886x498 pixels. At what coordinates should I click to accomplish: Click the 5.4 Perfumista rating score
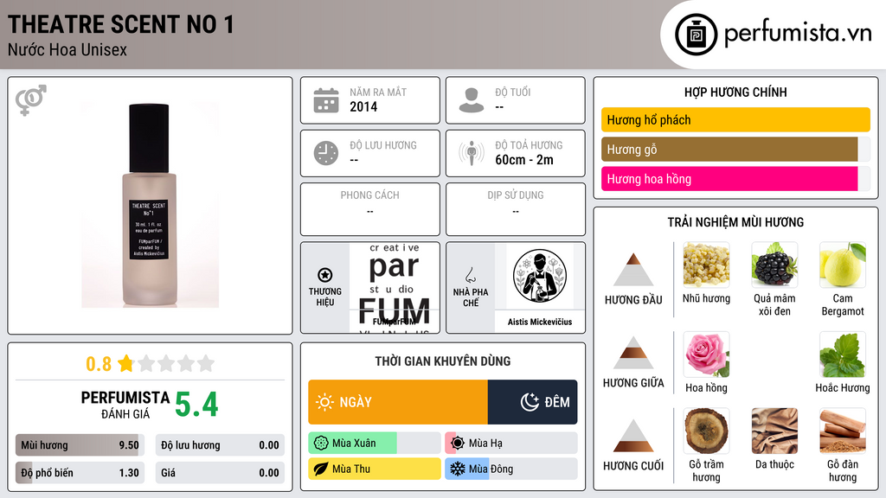click(x=196, y=405)
